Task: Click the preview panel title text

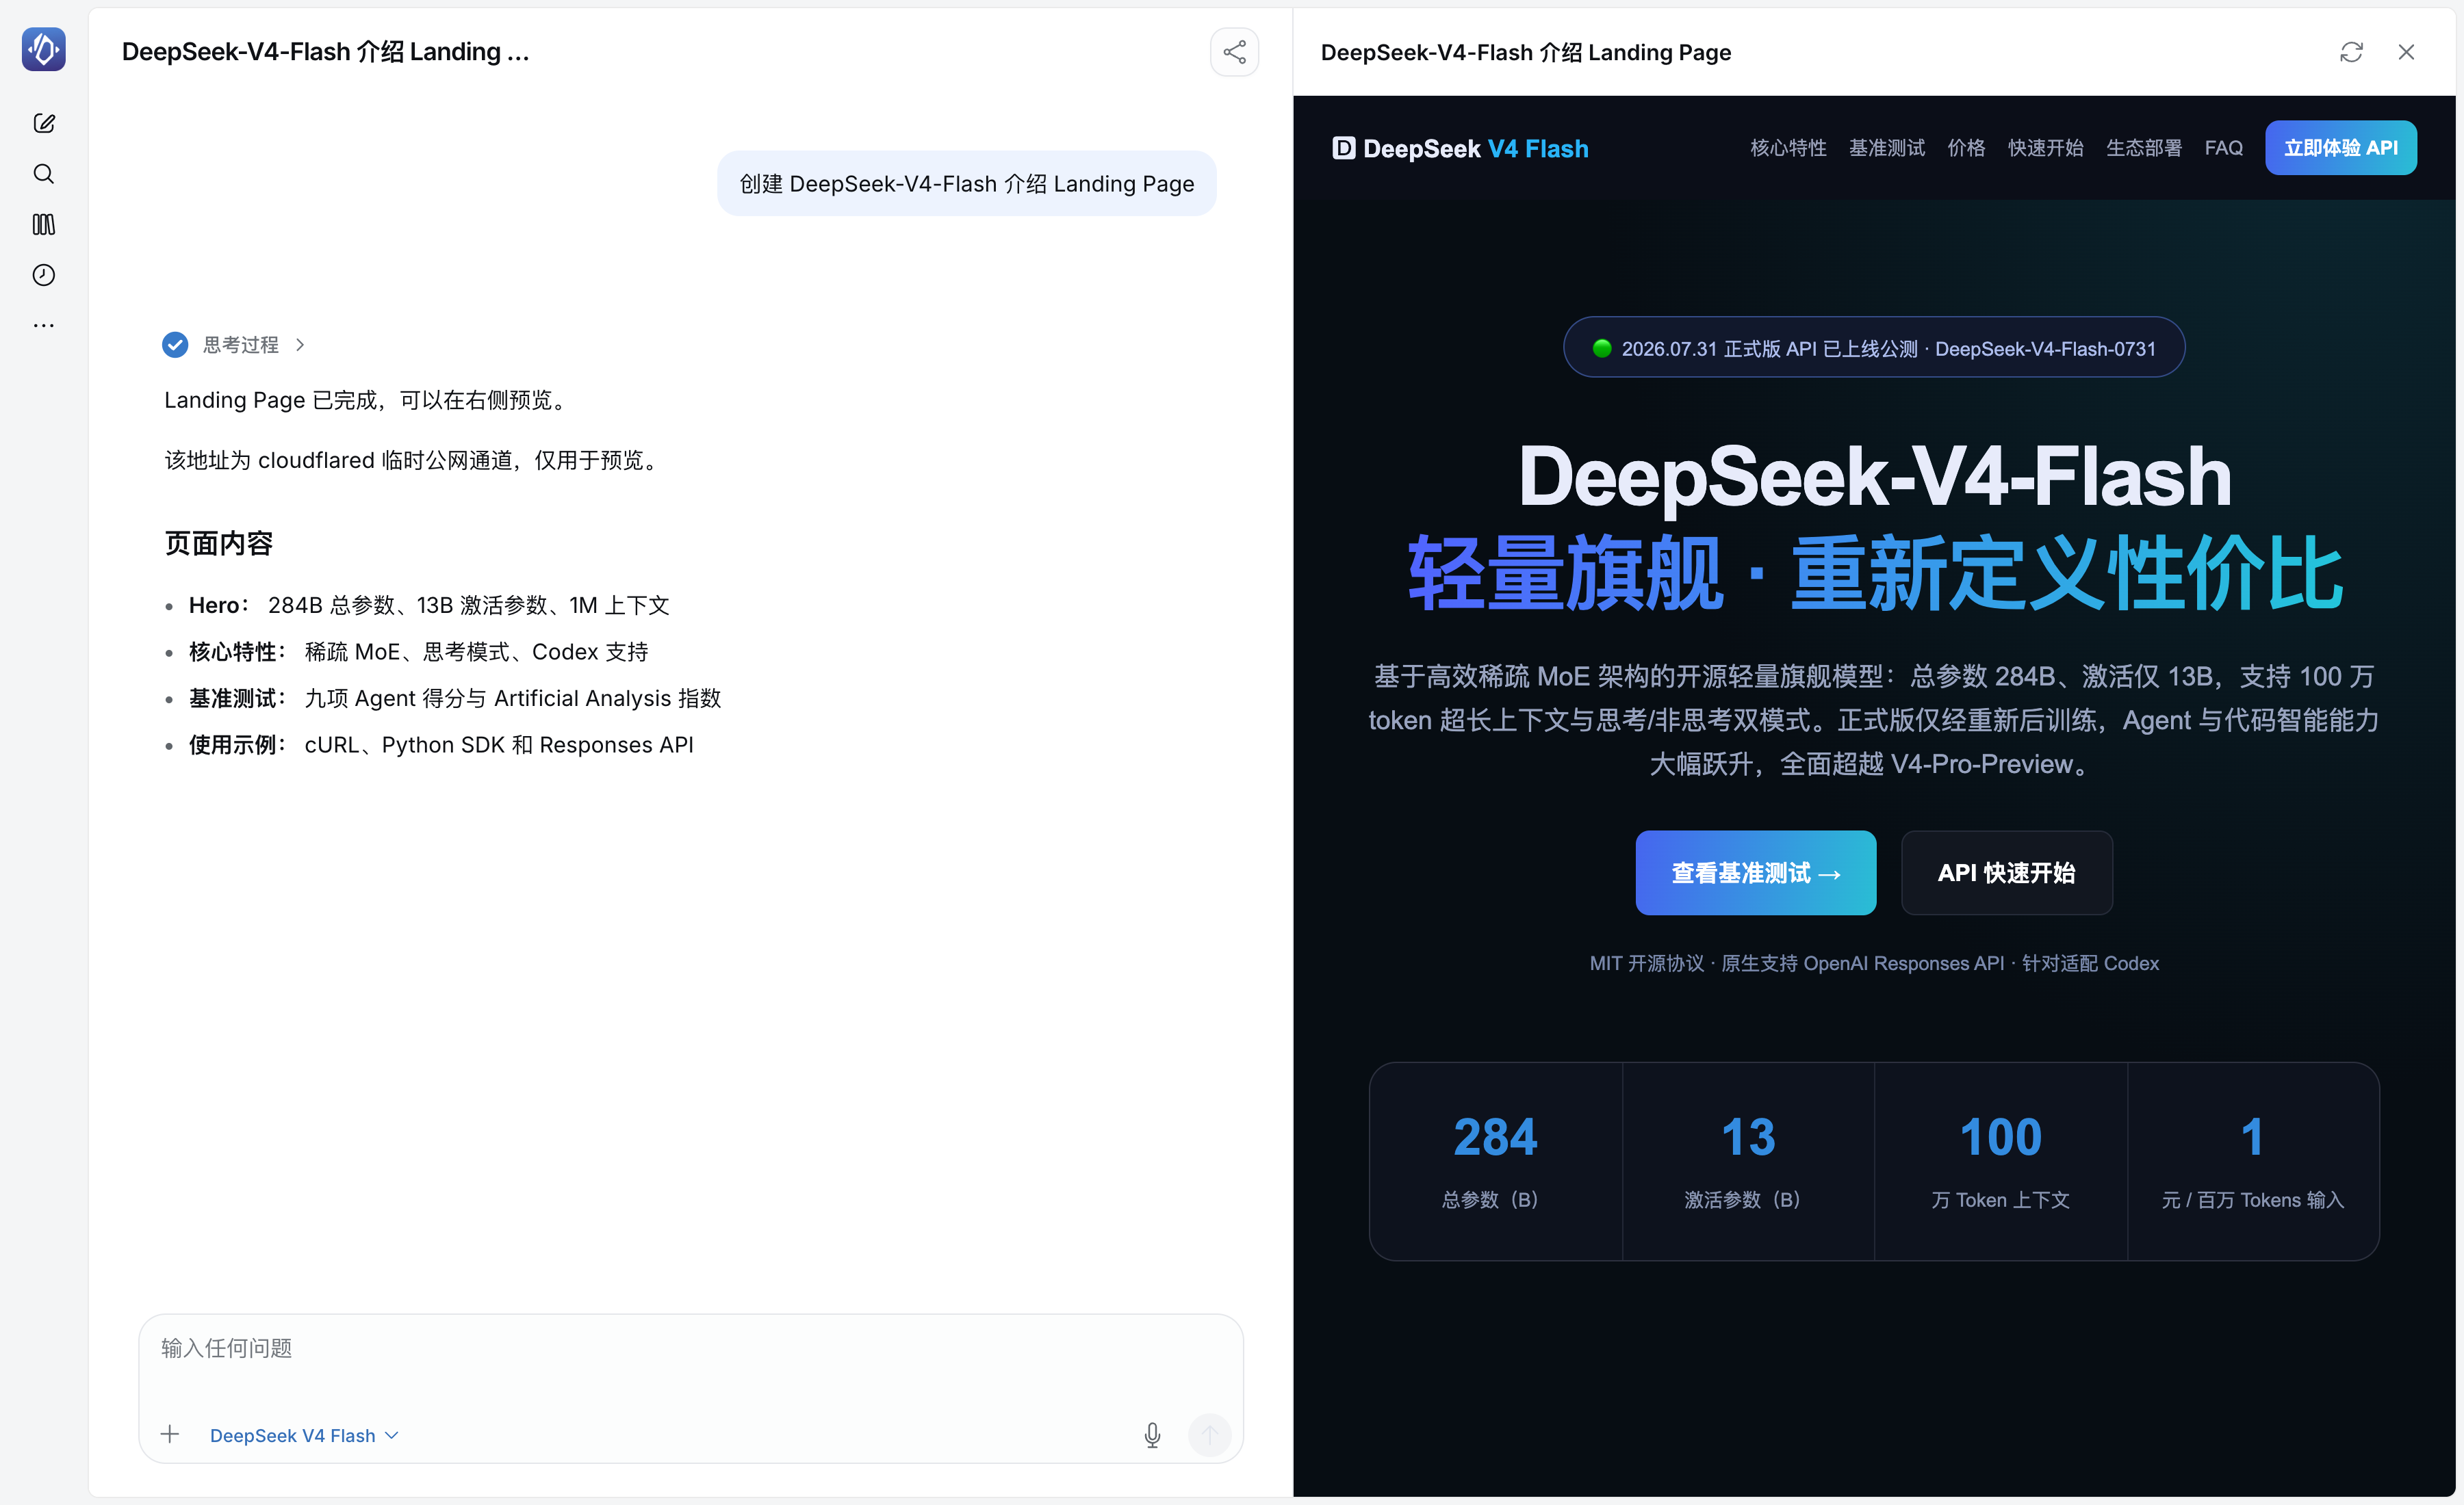Action: (1526, 52)
